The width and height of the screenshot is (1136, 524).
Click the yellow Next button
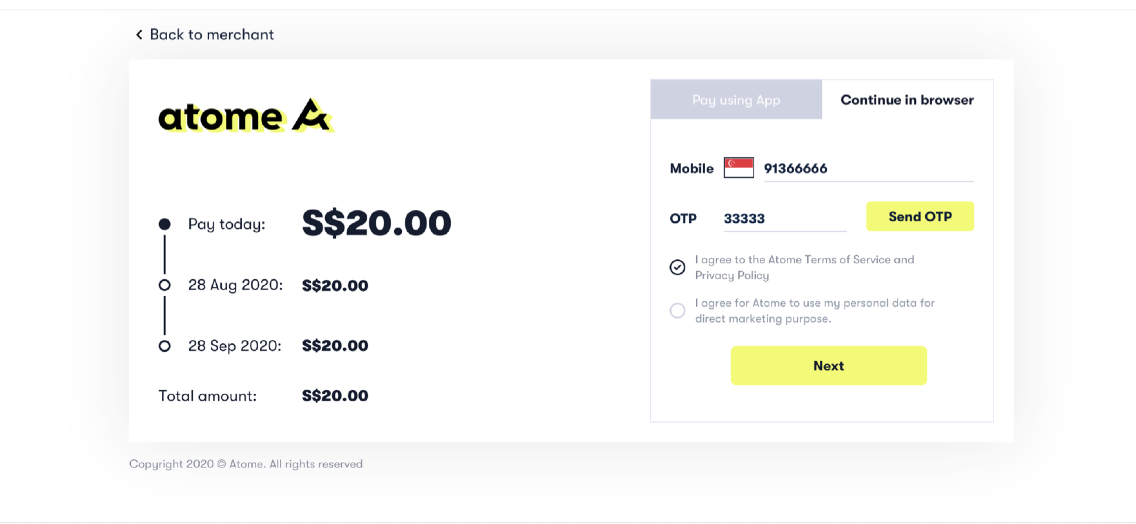[x=828, y=366]
